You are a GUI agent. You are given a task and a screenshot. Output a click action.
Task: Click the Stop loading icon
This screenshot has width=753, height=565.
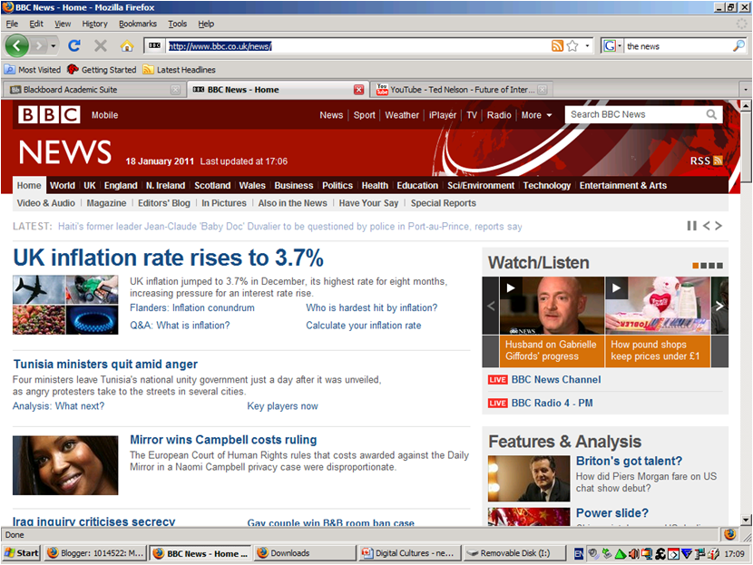click(101, 46)
